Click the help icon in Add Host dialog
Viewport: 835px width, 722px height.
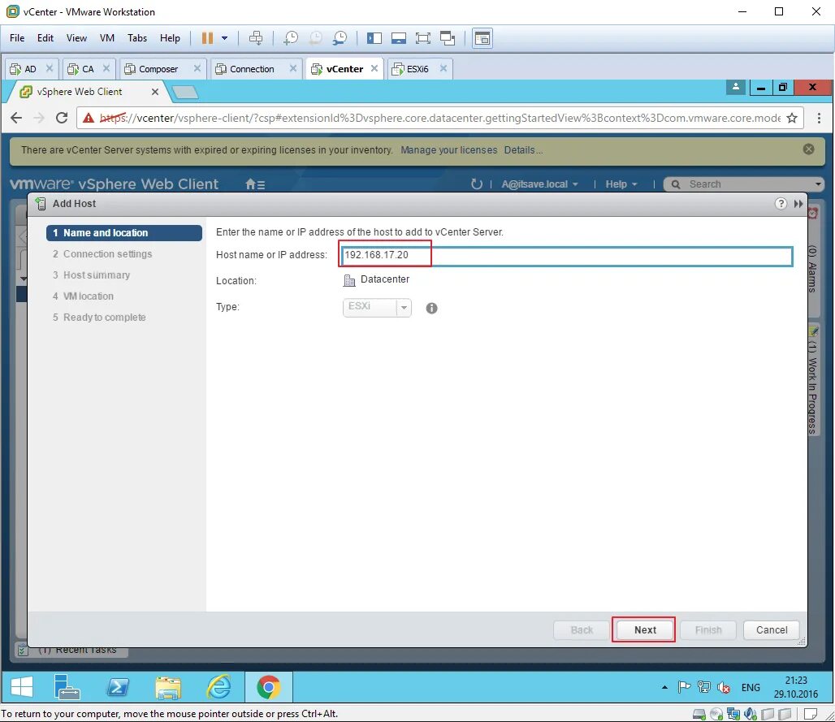(781, 204)
